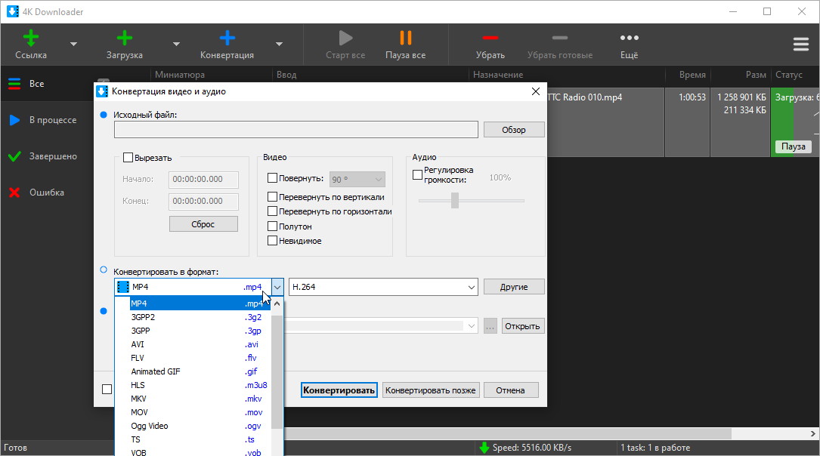The width and height of the screenshot is (820, 456).
Task: Enable the Полутон checkbox
Action: (x=273, y=226)
